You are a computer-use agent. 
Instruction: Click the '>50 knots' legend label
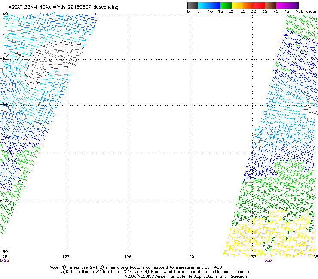click(306, 12)
